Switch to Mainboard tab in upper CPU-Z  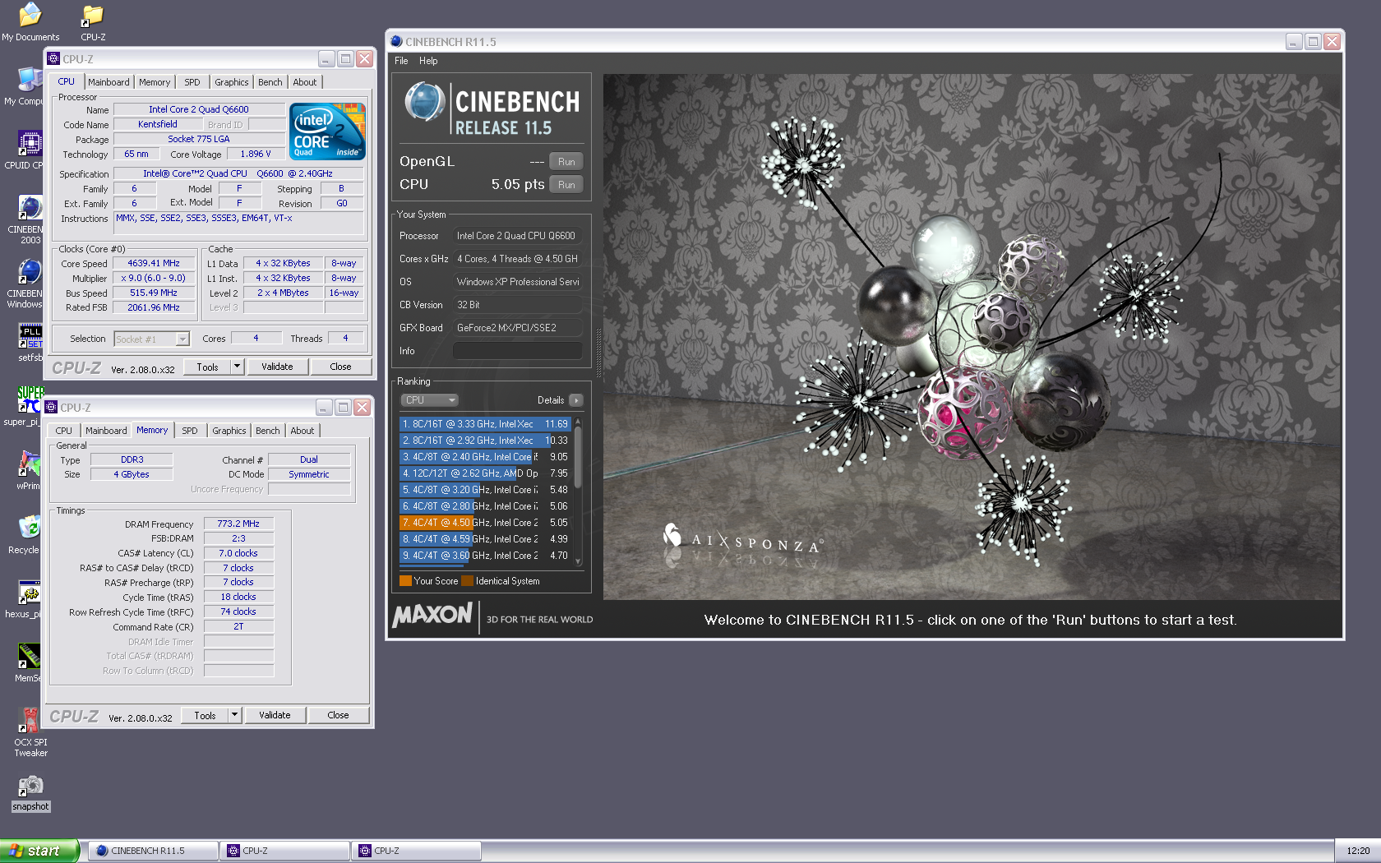click(109, 82)
